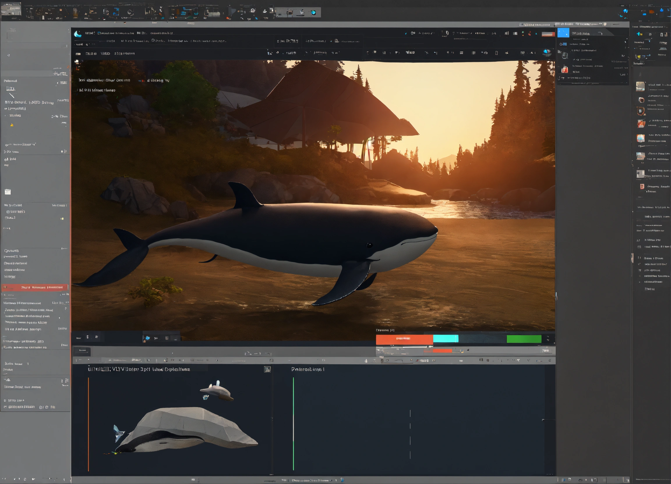Click first text menu item in viewport toolbar
This screenshot has width=671, height=484.
tap(91, 54)
